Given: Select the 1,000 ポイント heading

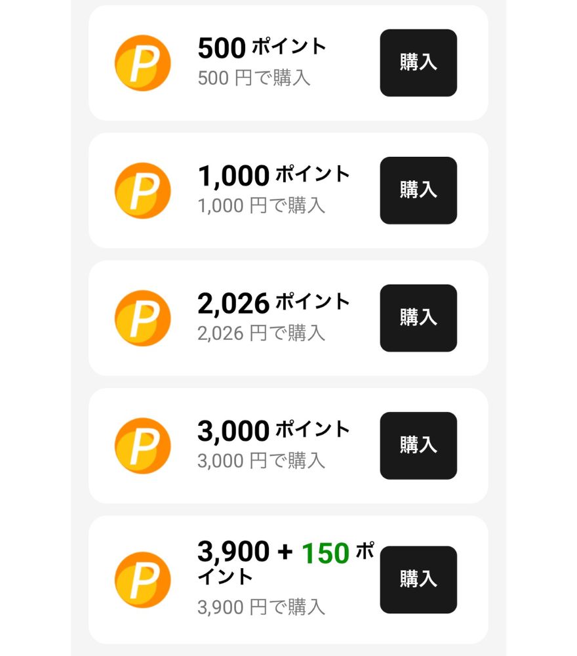Looking at the screenshot, I should pyautogui.click(x=273, y=175).
